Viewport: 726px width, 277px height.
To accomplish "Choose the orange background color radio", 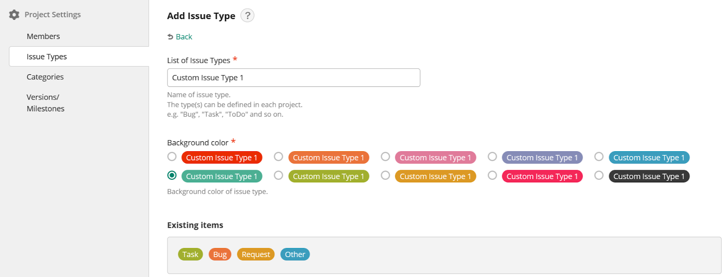I will pos(279,157).
